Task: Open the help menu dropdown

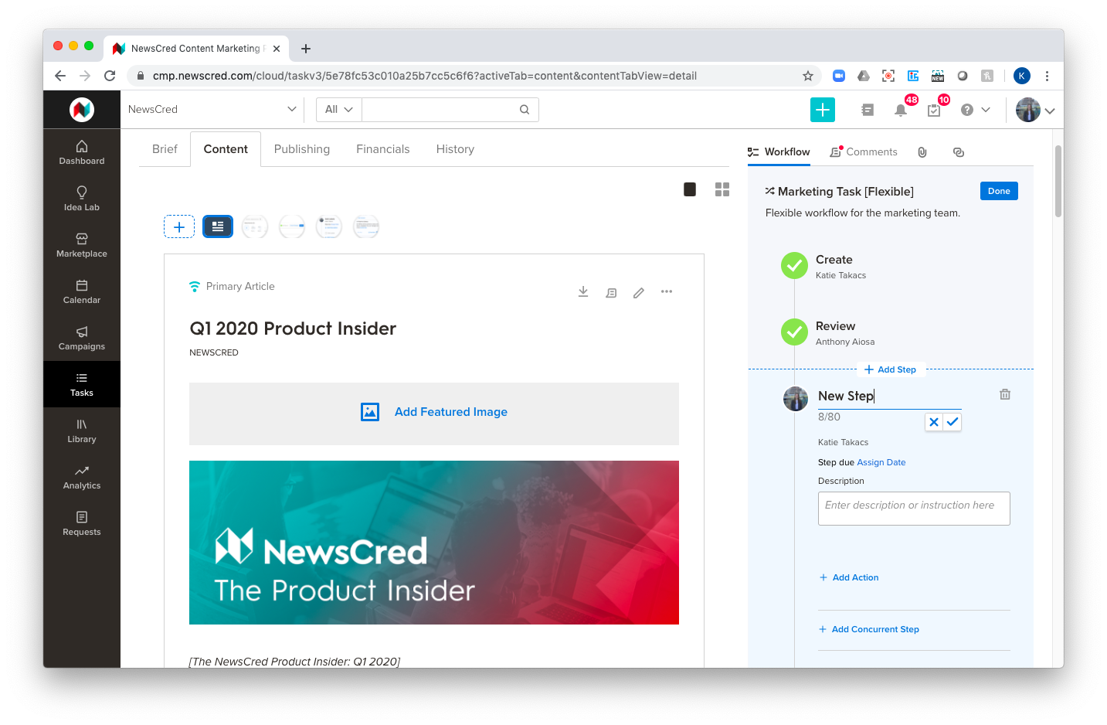Action: point(975,110)
